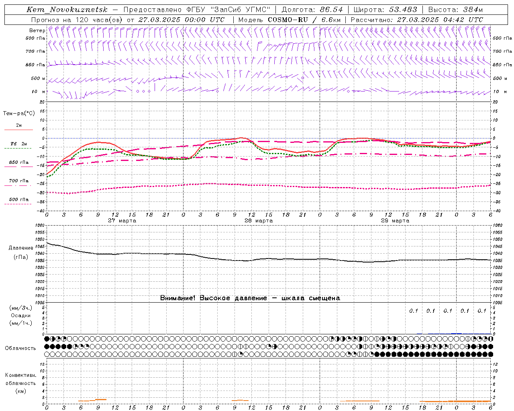Click the Рассчитано: 27.03.2025 04:42 UTC text
514x411 pixels.
[417, 20]
